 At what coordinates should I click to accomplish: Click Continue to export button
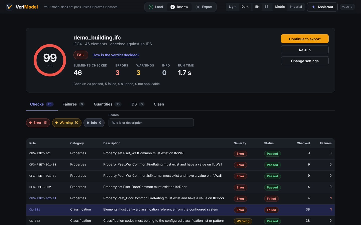coord(305,39)
